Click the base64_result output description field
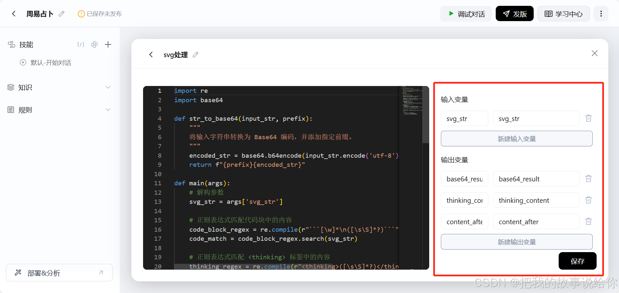The image size is (619, 293). [x=536, y=179]
